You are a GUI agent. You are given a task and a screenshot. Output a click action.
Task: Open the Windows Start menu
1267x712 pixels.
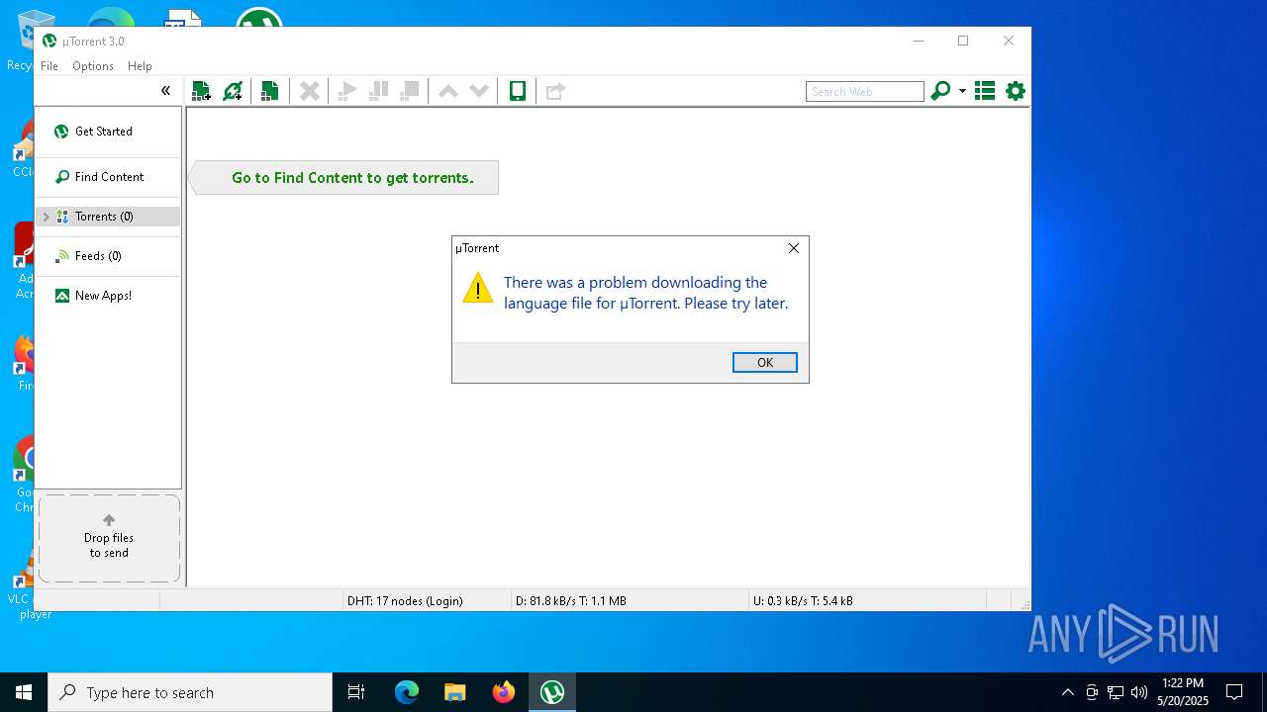(24, 692)
